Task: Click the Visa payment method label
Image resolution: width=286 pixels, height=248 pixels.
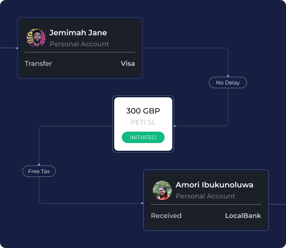Action: click(x=128, y=63)
